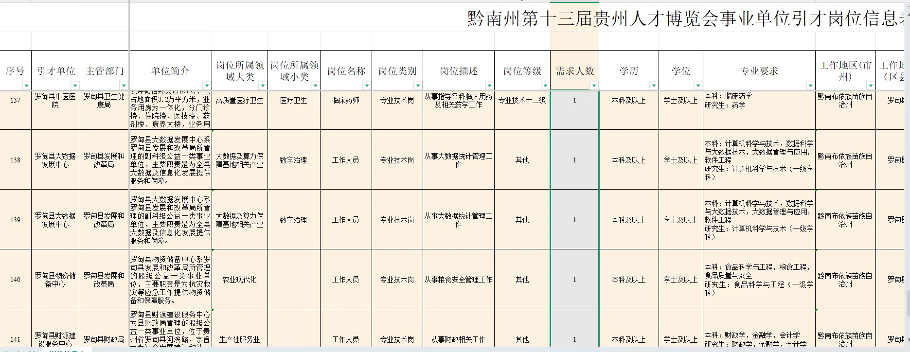Select the 高质量医疗卫生 cell
The width and height of the screenshot is (910, 352).
(240, 110)
